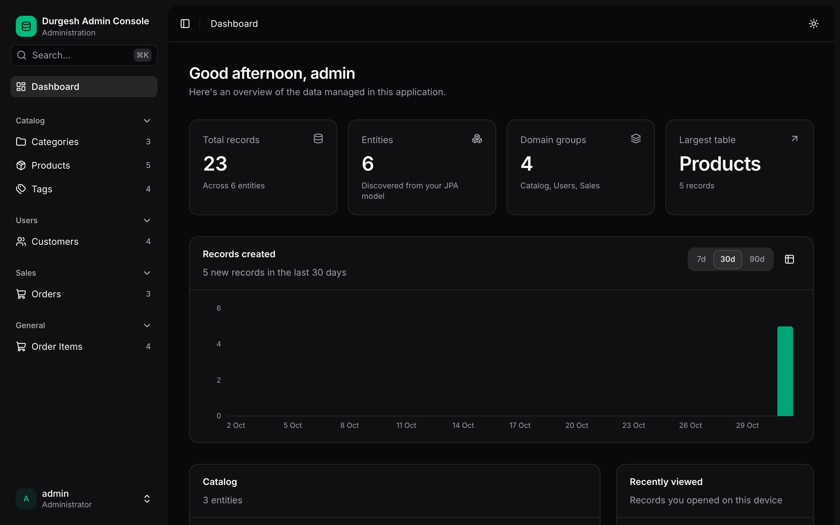This screenshot has height=525, width=840.
Task: Click the Tags label icon
Action: (21, 189)
